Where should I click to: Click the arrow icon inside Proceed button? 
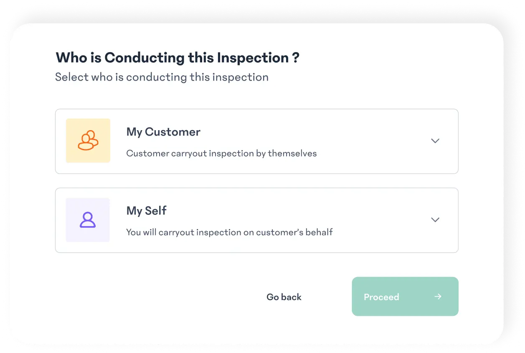437,297
